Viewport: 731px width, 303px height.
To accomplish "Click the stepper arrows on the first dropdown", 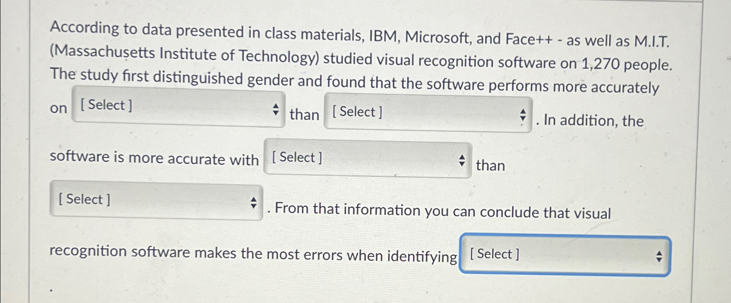I will coord(276,109).
